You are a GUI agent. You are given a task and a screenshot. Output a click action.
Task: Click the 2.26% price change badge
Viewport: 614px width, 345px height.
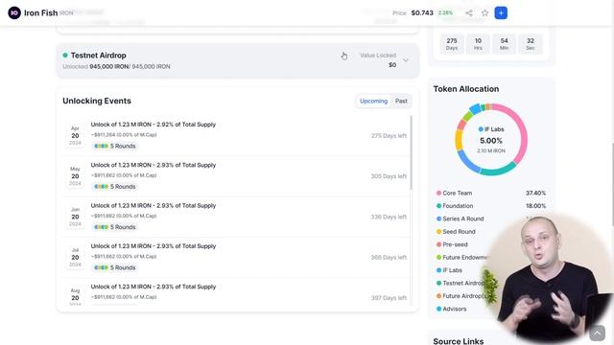445,12
